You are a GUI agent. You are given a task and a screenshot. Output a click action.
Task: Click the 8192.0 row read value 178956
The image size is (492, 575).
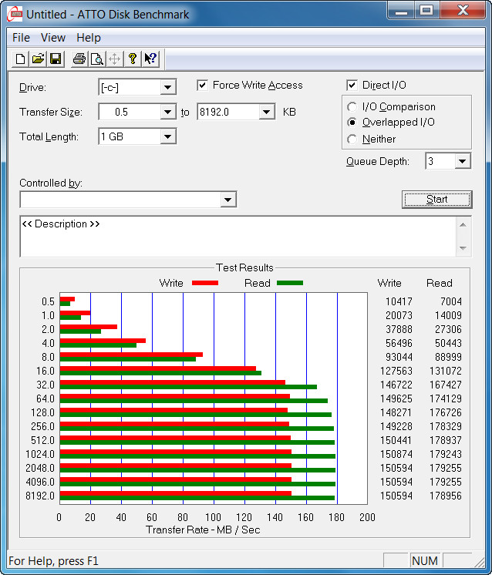coord(446,496)
